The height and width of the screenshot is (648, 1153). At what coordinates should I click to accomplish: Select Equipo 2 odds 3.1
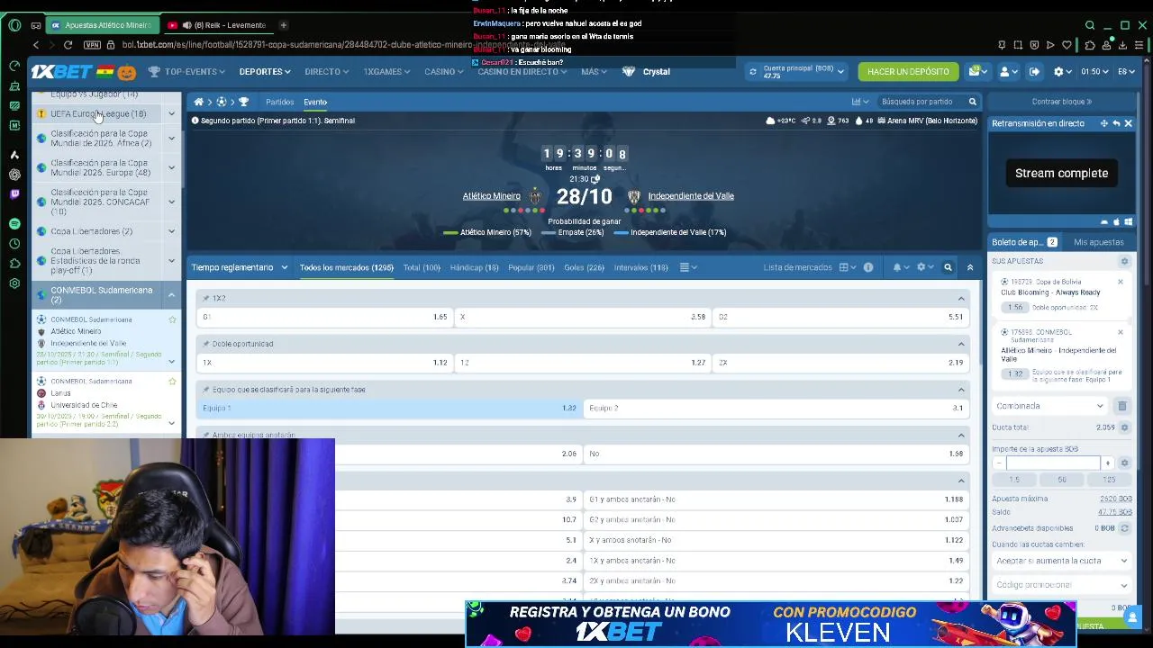(x=776, y=408)
